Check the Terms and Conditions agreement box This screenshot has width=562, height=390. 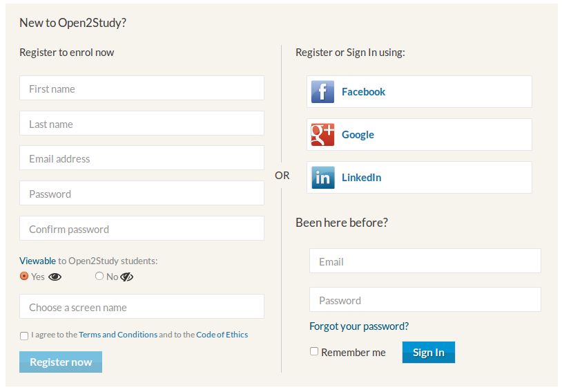[x=24, y=336]
